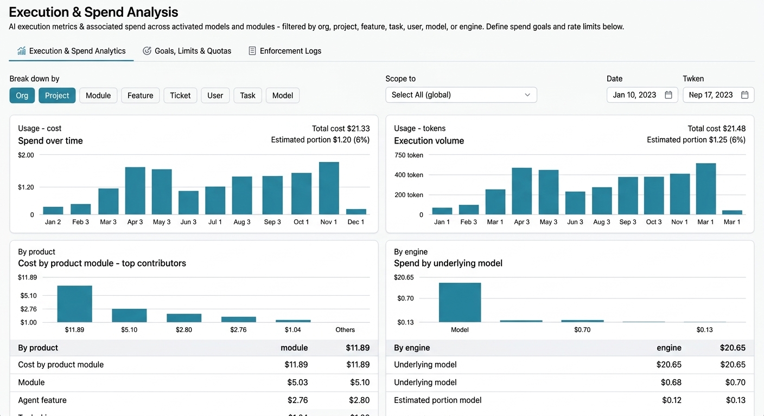Toggle the Project breakdown chip
This screenshot has height=416, width=764.
[57, 95]
